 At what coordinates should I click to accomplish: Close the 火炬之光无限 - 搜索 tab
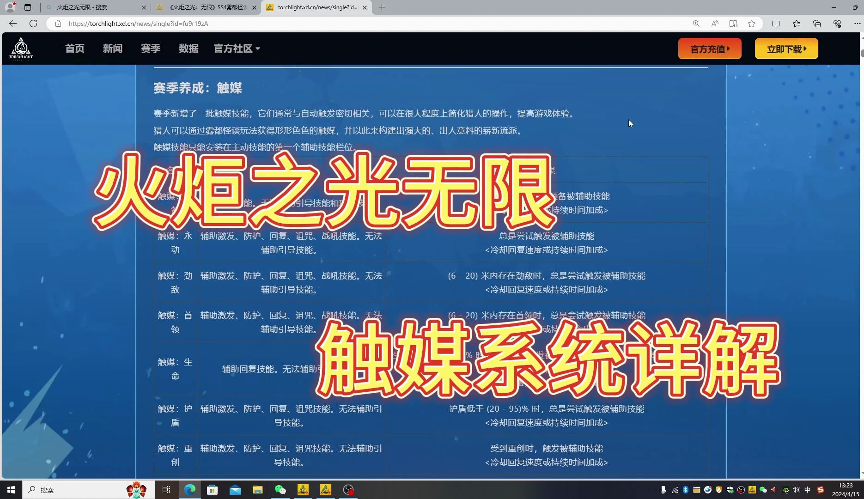144,7
